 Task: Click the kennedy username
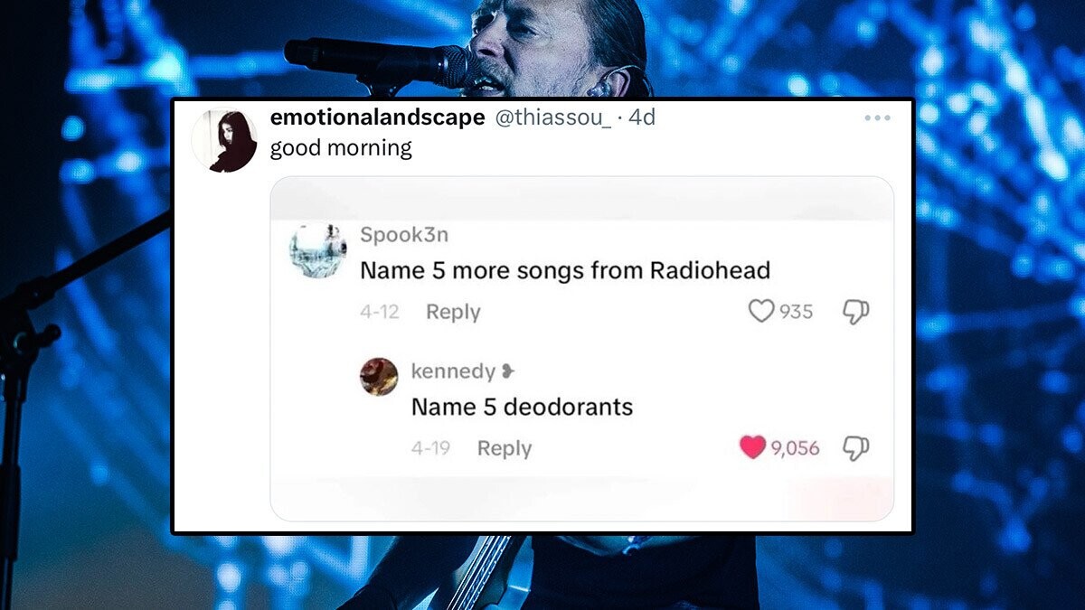[453, 371]
